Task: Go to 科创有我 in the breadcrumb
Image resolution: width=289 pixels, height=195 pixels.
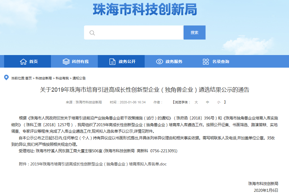Action: pos(62,78)
